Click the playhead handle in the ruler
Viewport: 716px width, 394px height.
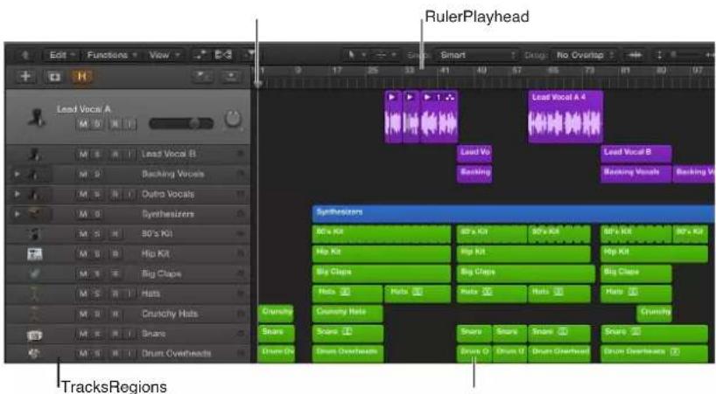(258, 84)
